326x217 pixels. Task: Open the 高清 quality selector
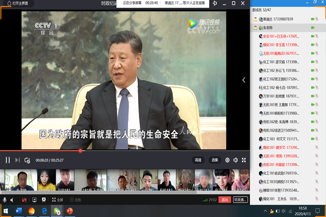(x=198, y=160)
